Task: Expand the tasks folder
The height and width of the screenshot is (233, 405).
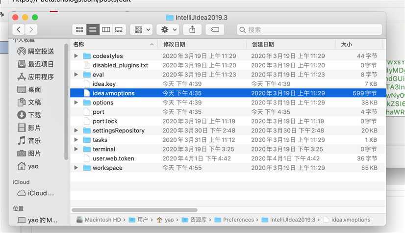Action: coord(76,140)
